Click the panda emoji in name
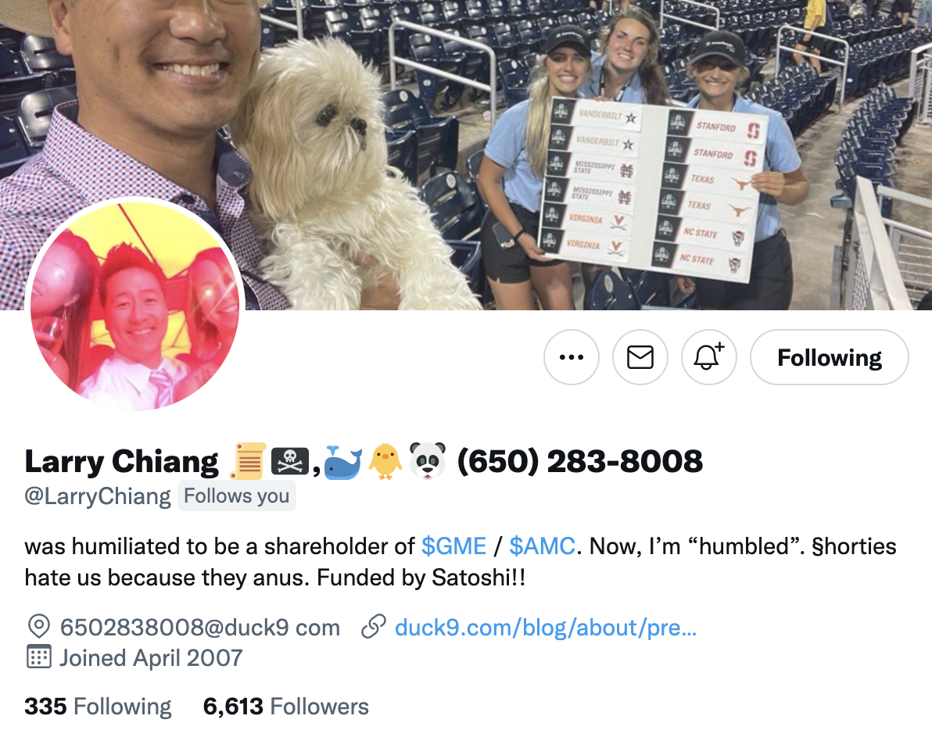The height and width of the screenshot is (730, 932). pyautogui.click(x=428, y=461)
